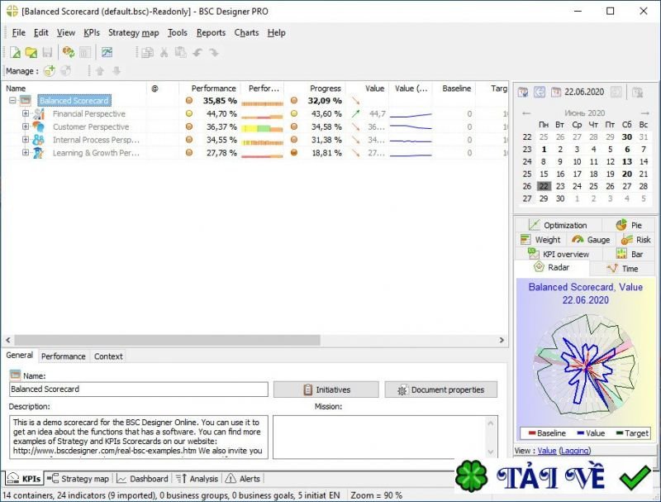Click the update/refresh KPI values toolbar icon

click(x=69, y=52)
